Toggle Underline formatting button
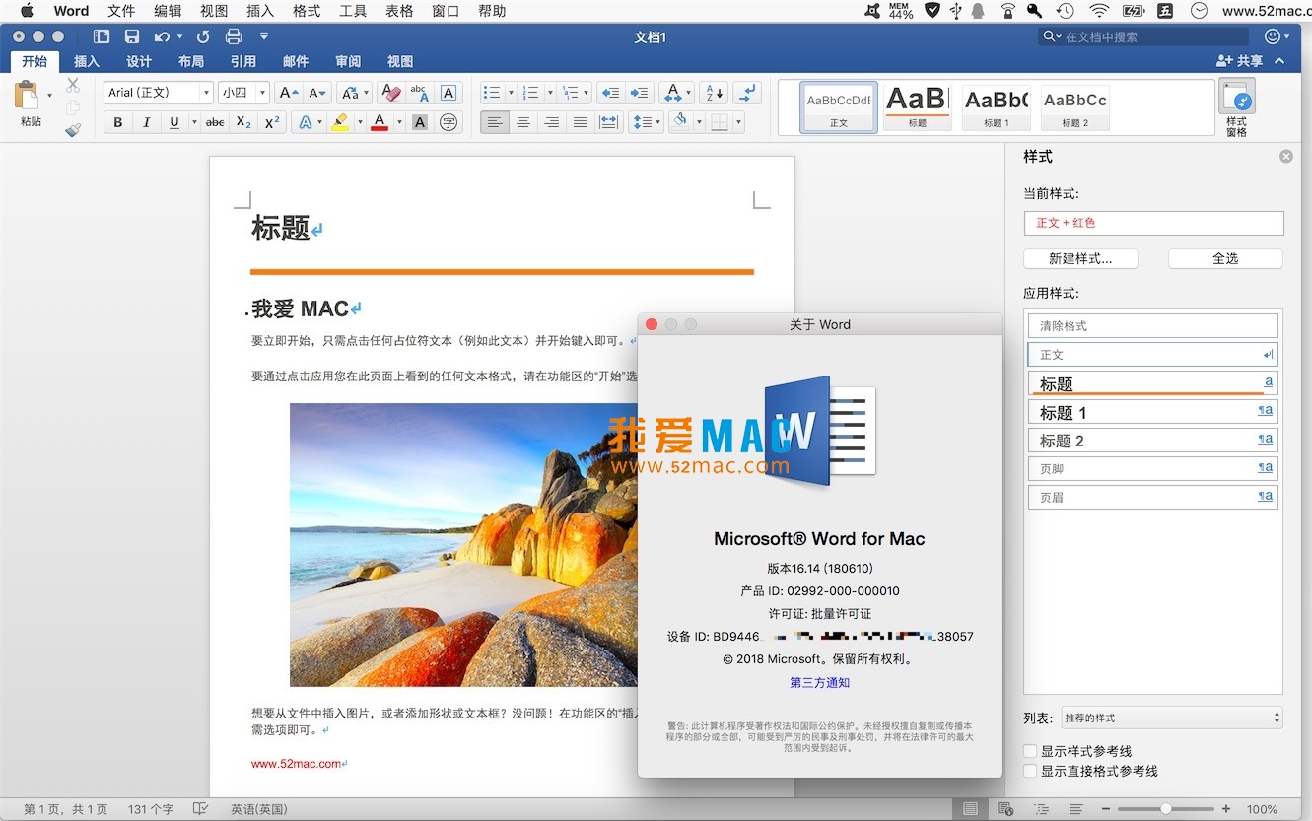 (x=174, y=122)
